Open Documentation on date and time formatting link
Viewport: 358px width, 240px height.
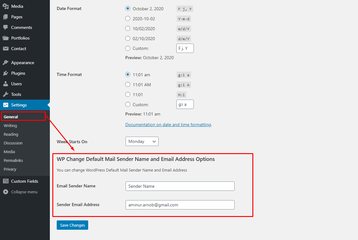point(168,125)
